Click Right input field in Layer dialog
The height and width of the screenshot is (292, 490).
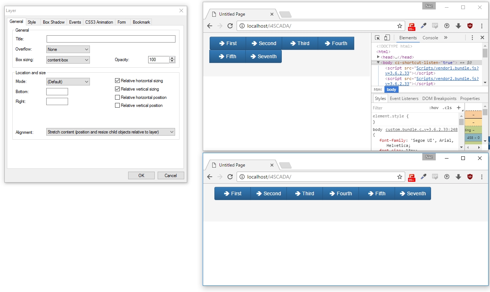coord(57,101)
